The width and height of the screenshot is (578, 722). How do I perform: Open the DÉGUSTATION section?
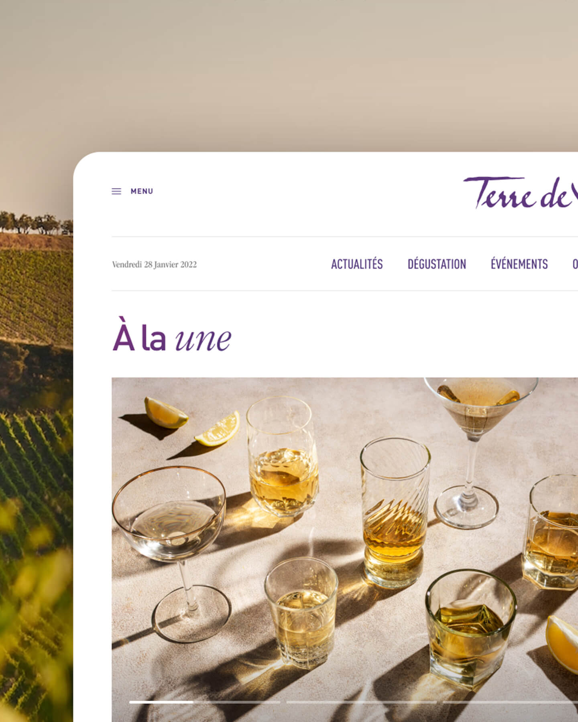pyautogui.click(x=437, y=264)
